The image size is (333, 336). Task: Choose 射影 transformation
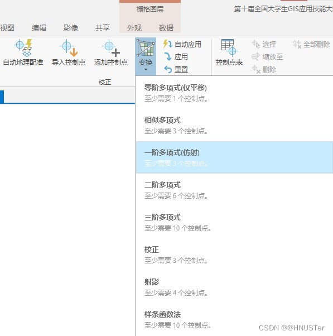[234, 287]
